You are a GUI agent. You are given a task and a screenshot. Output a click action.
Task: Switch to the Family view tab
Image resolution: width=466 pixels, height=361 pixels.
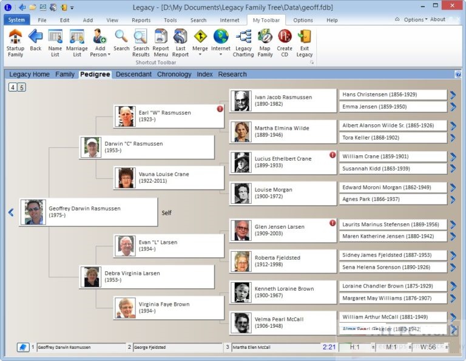tap(65, 74)
